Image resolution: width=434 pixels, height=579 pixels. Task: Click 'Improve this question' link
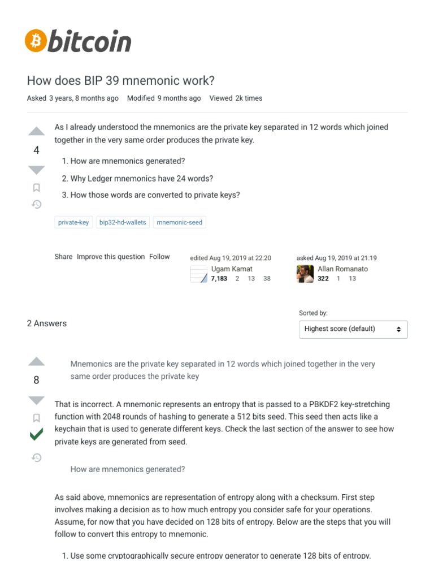point(111,257)
